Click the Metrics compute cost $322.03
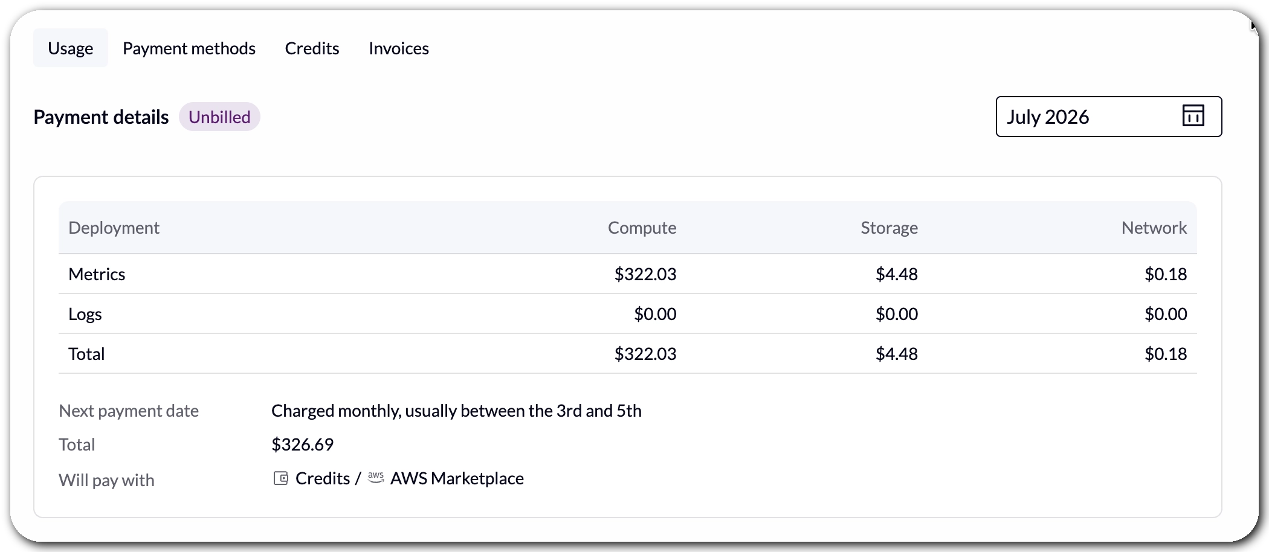 click(x=645, y=274)
